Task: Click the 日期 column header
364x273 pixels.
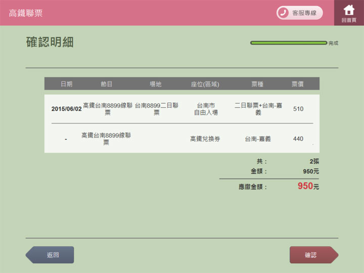Action: point(66,84)
